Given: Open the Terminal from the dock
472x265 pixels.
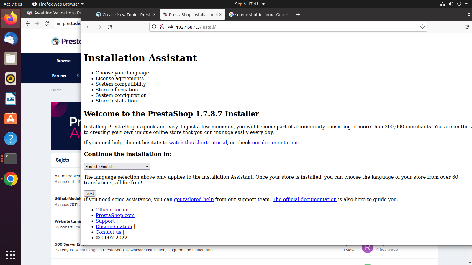Looking at the screenshot, I should [x=11, y=159].
